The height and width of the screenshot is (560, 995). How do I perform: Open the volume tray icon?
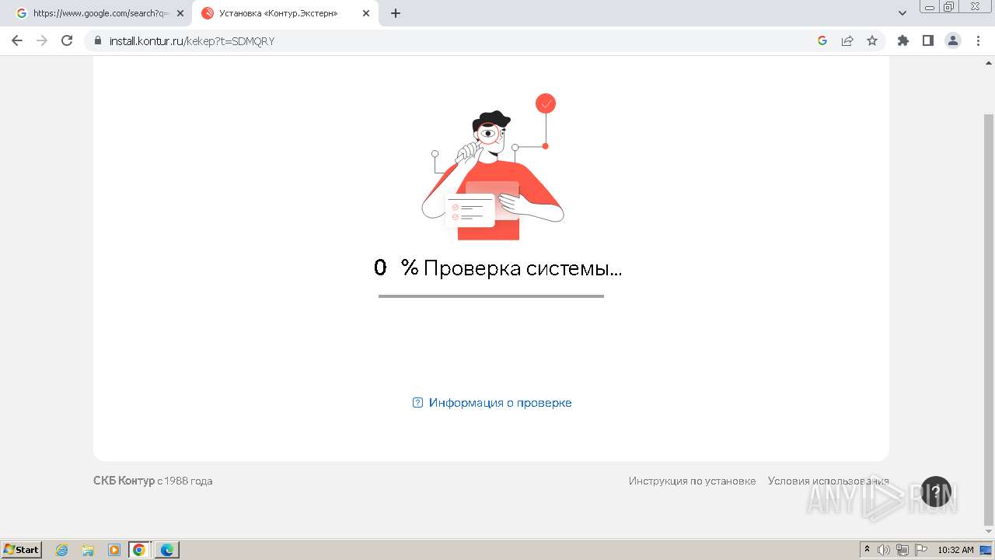point(884,550)
